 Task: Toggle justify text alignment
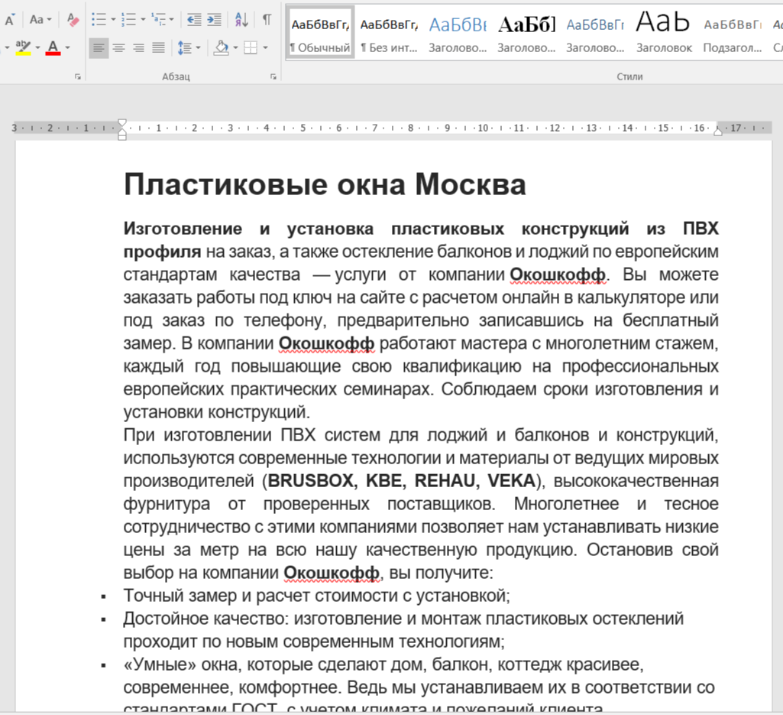tap(158, 48)
